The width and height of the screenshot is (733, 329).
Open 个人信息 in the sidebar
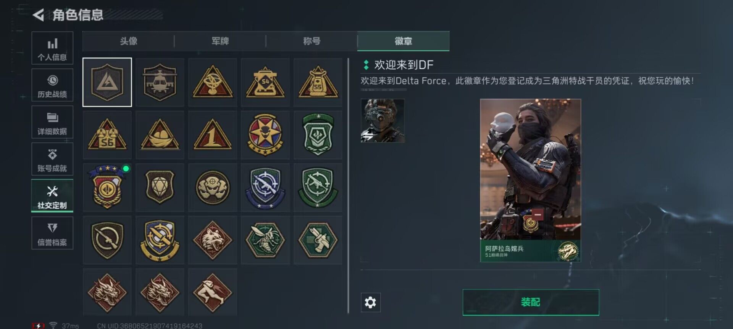point(52,48)
